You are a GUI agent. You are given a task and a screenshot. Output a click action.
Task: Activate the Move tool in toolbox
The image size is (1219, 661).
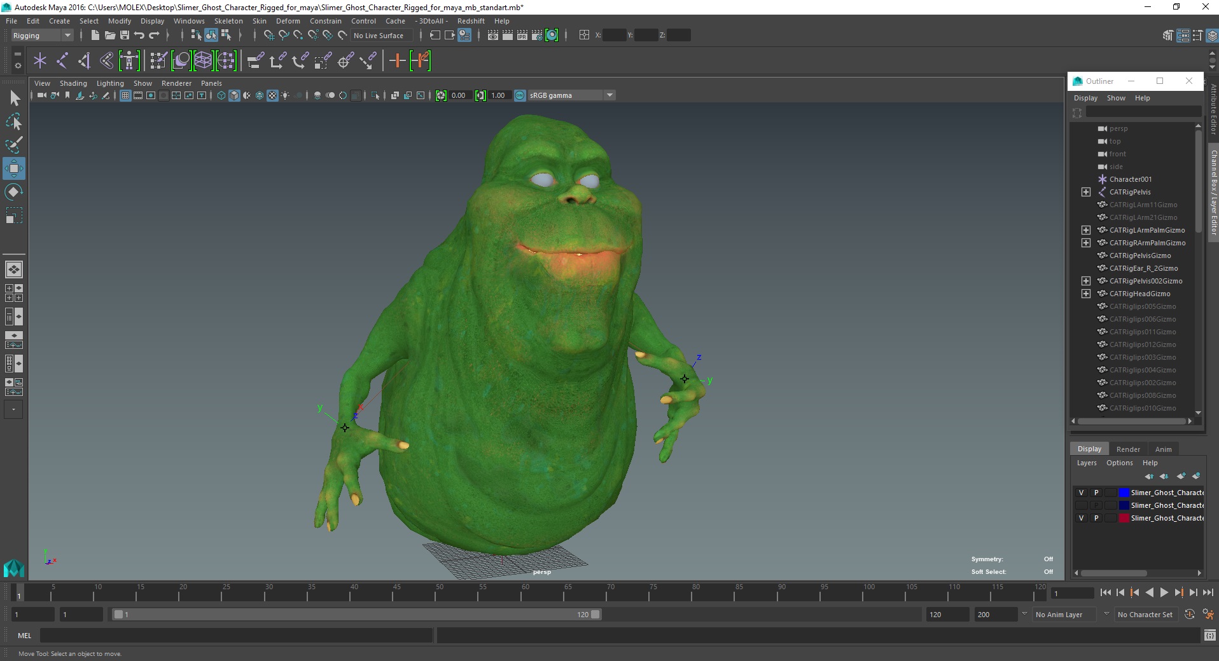coord(14,168)
